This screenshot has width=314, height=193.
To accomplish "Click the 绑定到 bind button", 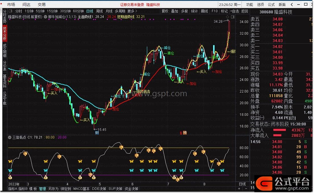I will pyautogui.click(x=66, y=189).
